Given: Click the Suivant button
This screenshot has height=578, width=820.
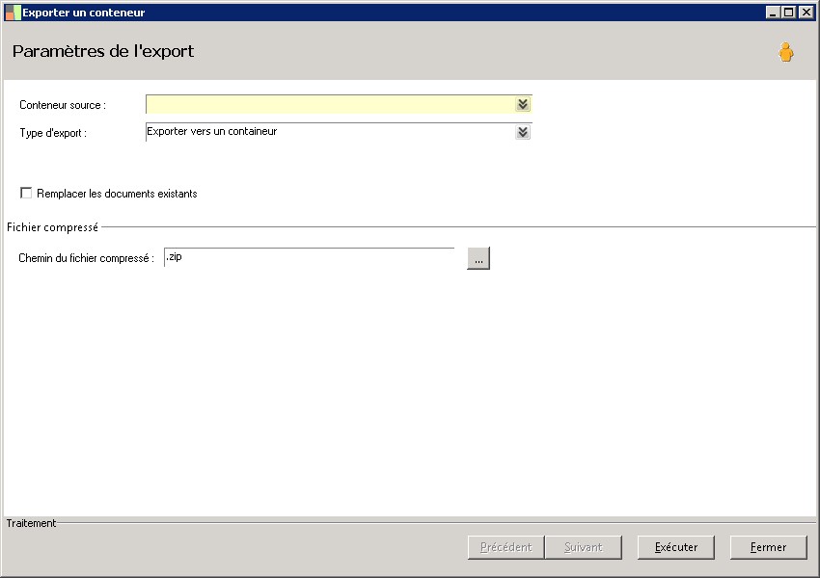Looking at the screenshot, I should [x=583, y=547].
